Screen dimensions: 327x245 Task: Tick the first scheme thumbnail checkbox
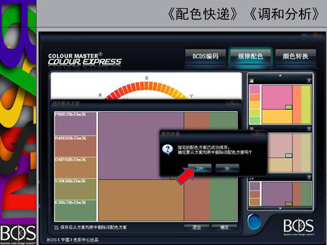point(252,80)
